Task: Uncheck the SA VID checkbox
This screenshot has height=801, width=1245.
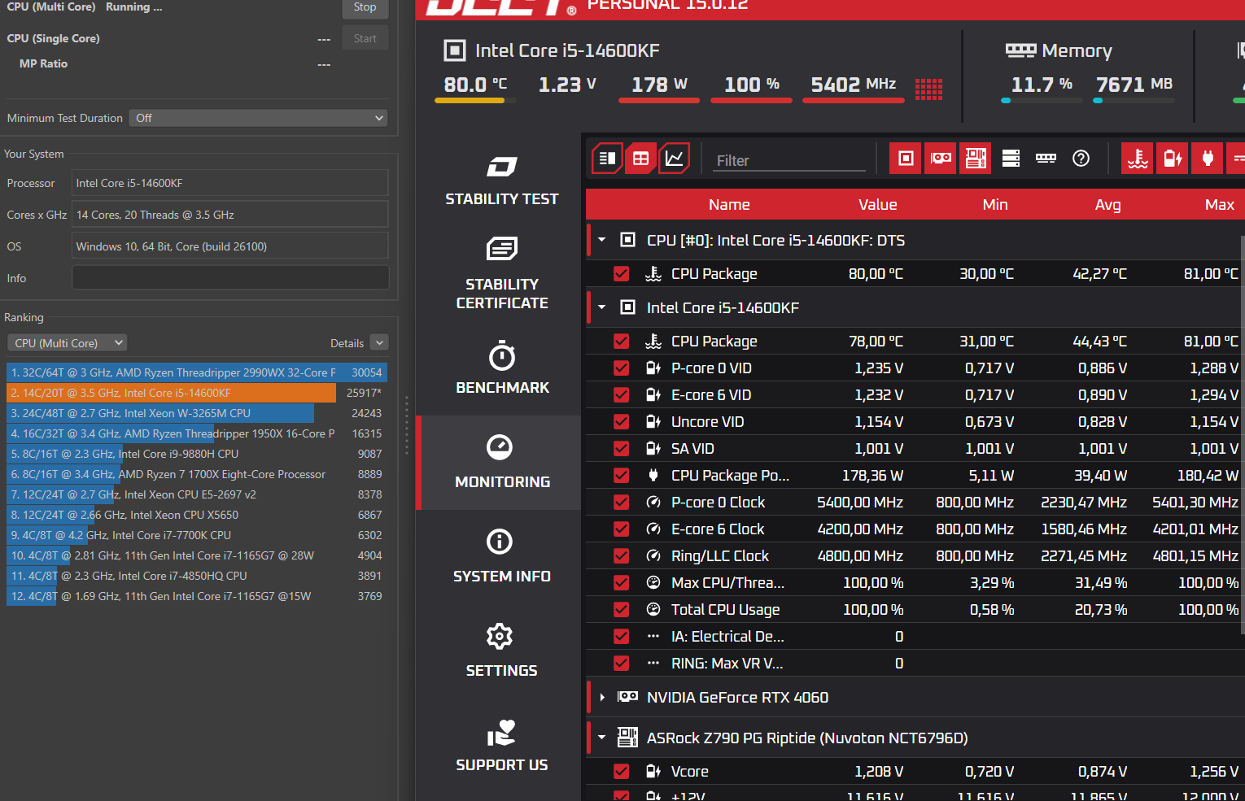Action: (622, 449)
